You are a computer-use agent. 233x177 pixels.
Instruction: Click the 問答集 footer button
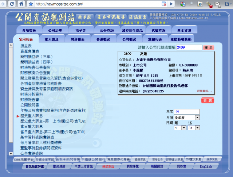coord(181,166)
